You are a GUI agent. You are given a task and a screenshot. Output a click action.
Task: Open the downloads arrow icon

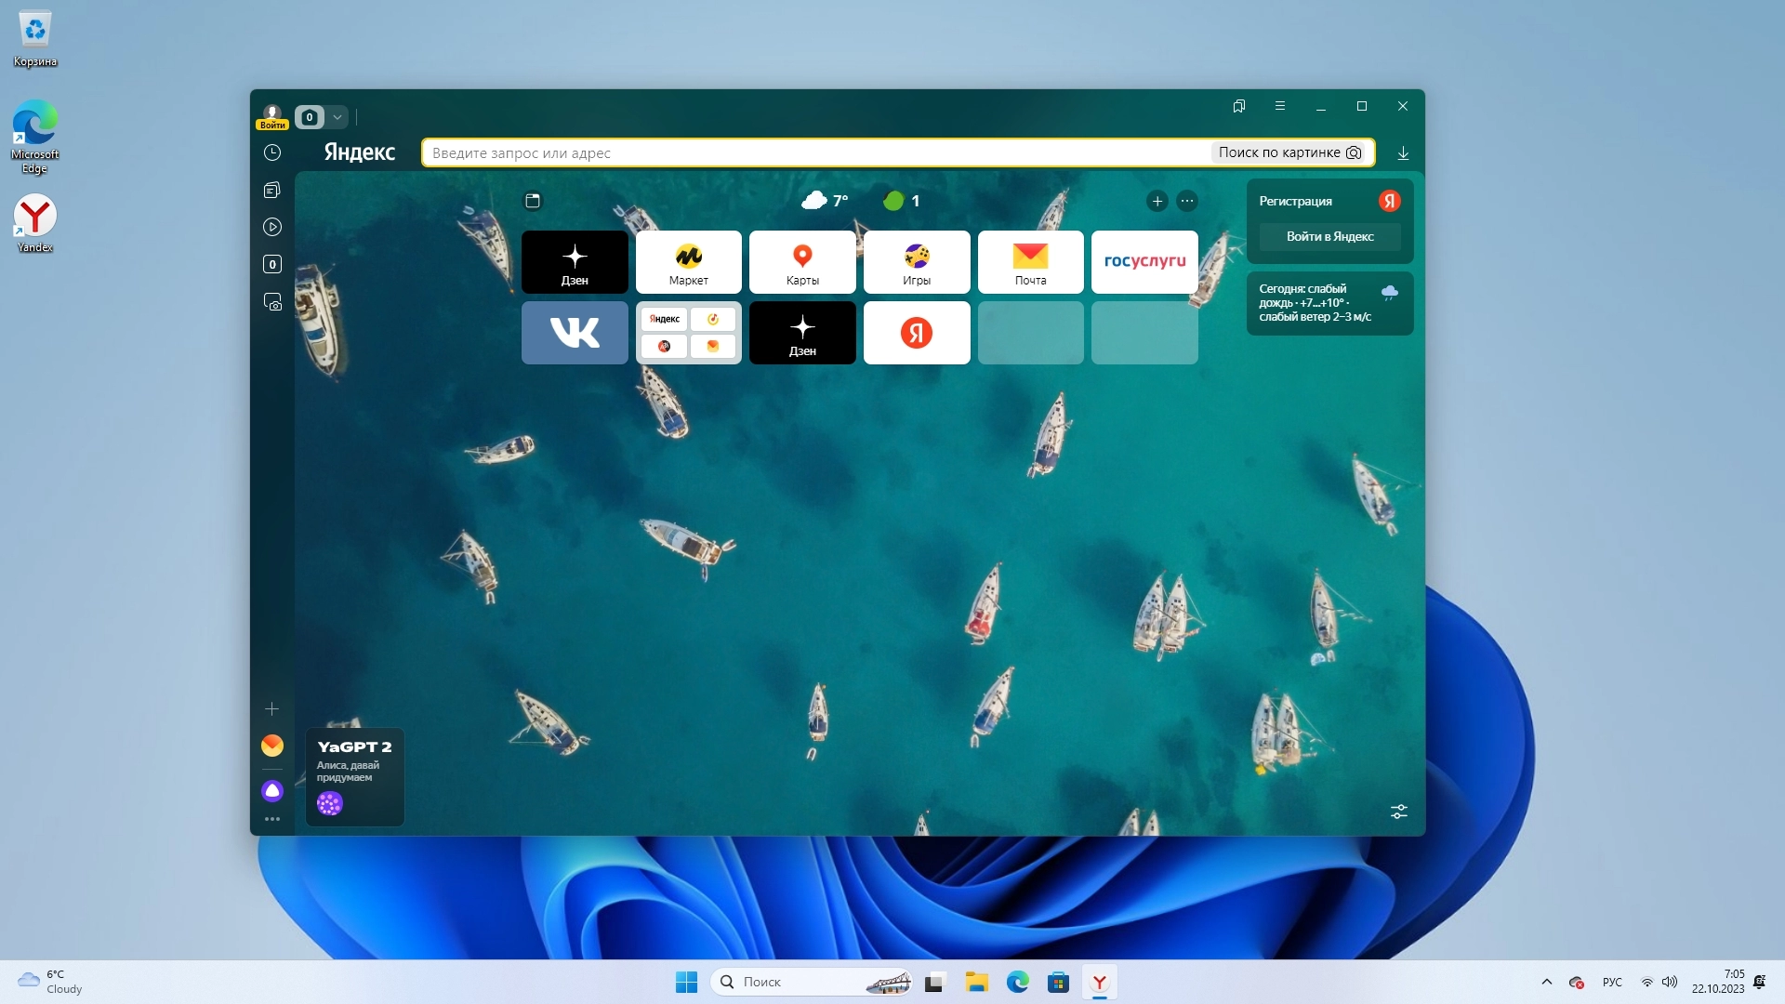click(1403, 153)
